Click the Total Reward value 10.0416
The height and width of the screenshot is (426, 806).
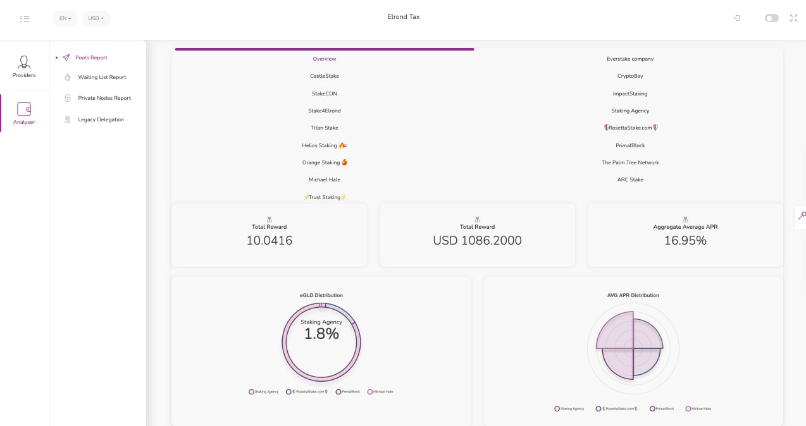click(x=270, y=240)
